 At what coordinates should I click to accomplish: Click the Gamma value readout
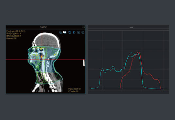click(x=11, y=38)
